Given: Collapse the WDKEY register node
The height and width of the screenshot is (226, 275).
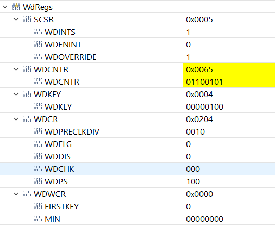Looking at the screenshot, I should click(16, 94).
